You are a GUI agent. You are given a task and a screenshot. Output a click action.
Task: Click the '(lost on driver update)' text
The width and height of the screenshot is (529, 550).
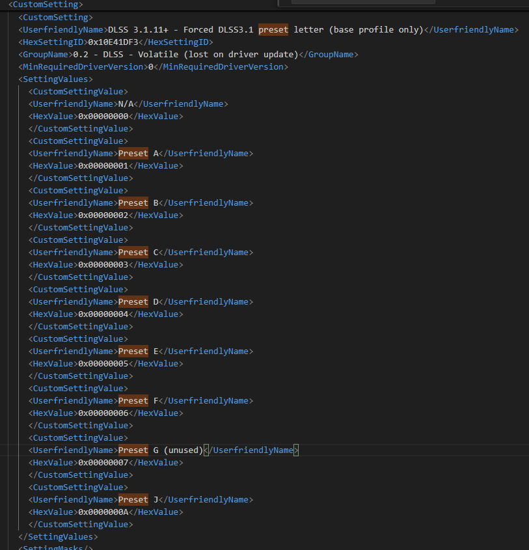[241, 55]
